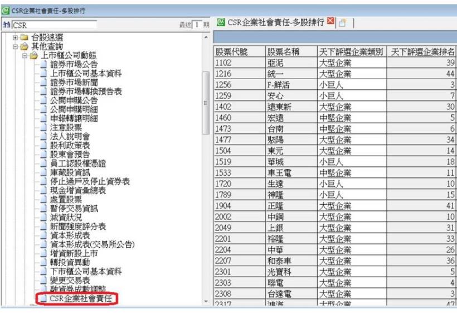Expand the 台股速選 folder
Viewport: 457px width, 313px height.
(x=15, y=37)
